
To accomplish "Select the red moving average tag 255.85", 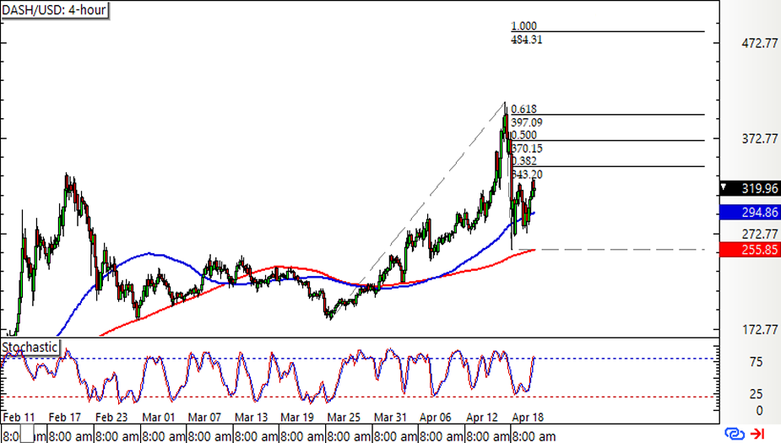I will [751, 250].
